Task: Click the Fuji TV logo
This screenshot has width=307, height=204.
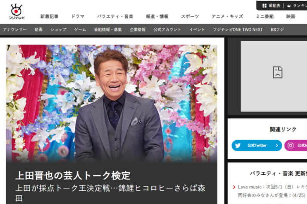Action: coord(16,12)
